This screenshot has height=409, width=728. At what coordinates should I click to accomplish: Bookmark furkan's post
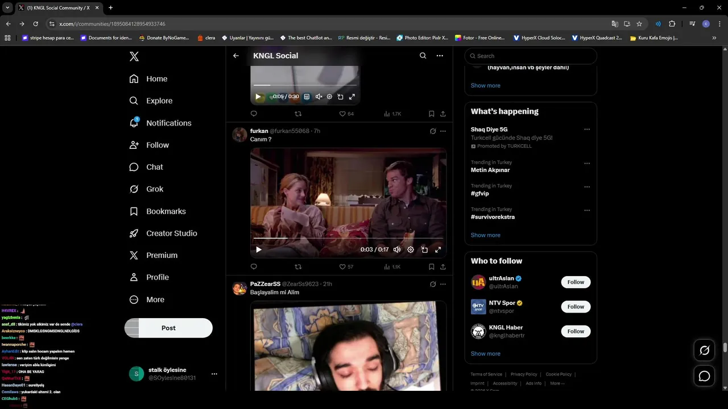[432, 266]
